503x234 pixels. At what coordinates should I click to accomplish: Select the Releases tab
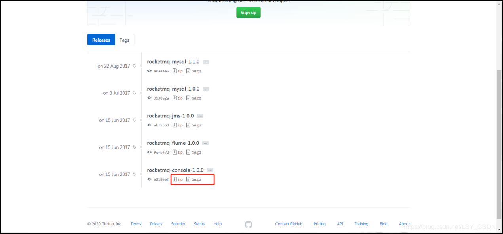pos(101,40)
